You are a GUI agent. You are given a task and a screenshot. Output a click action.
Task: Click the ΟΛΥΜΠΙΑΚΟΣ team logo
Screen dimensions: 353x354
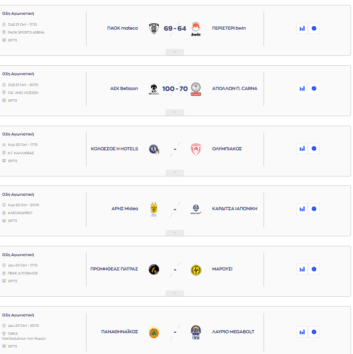(x=196, y=149)
